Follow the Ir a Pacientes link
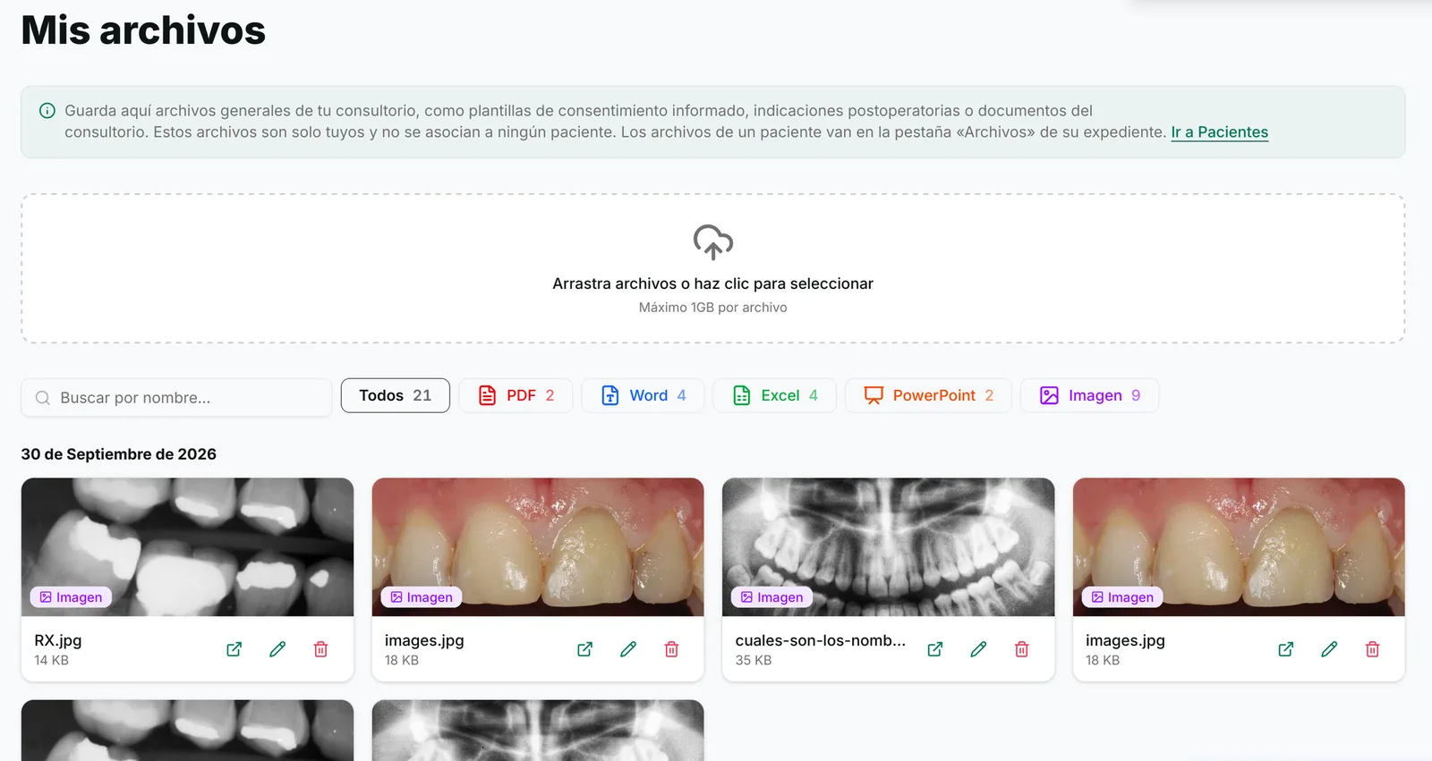Image resolution: width=1432 pixels, height=761 pixels. 1219,132
